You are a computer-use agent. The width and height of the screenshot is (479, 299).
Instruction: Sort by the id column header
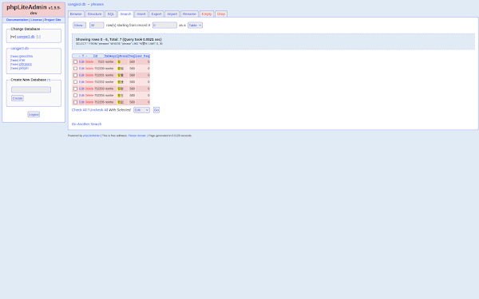point(96,56)
